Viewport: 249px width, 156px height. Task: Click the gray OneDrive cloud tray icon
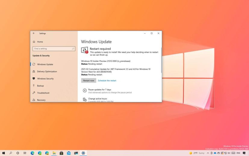pyautogui.click(x=219, y=153)
